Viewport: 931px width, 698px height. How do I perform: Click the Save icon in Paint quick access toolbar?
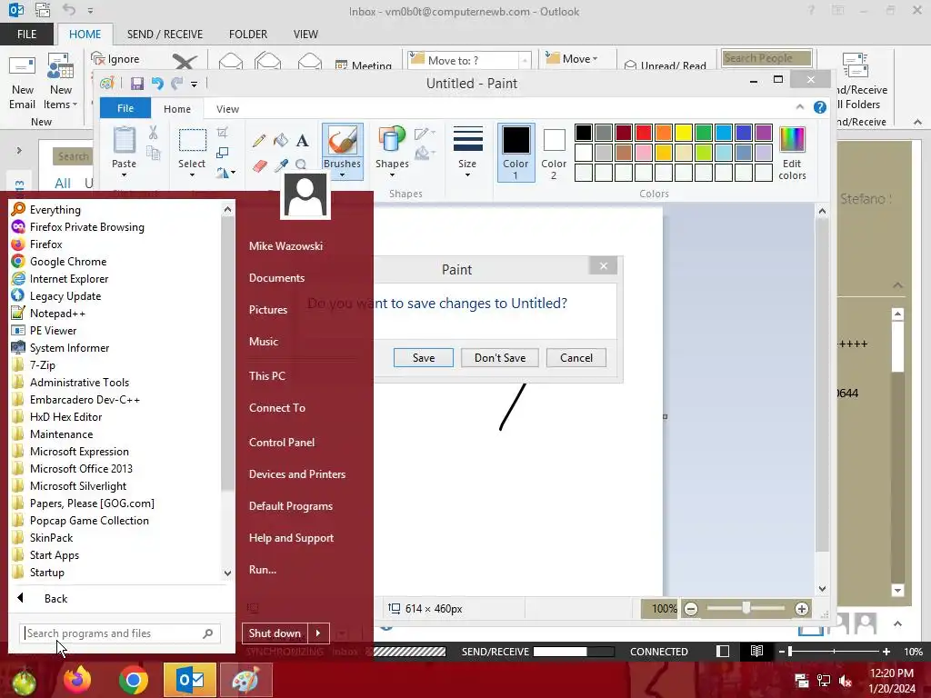pos(137,84)
